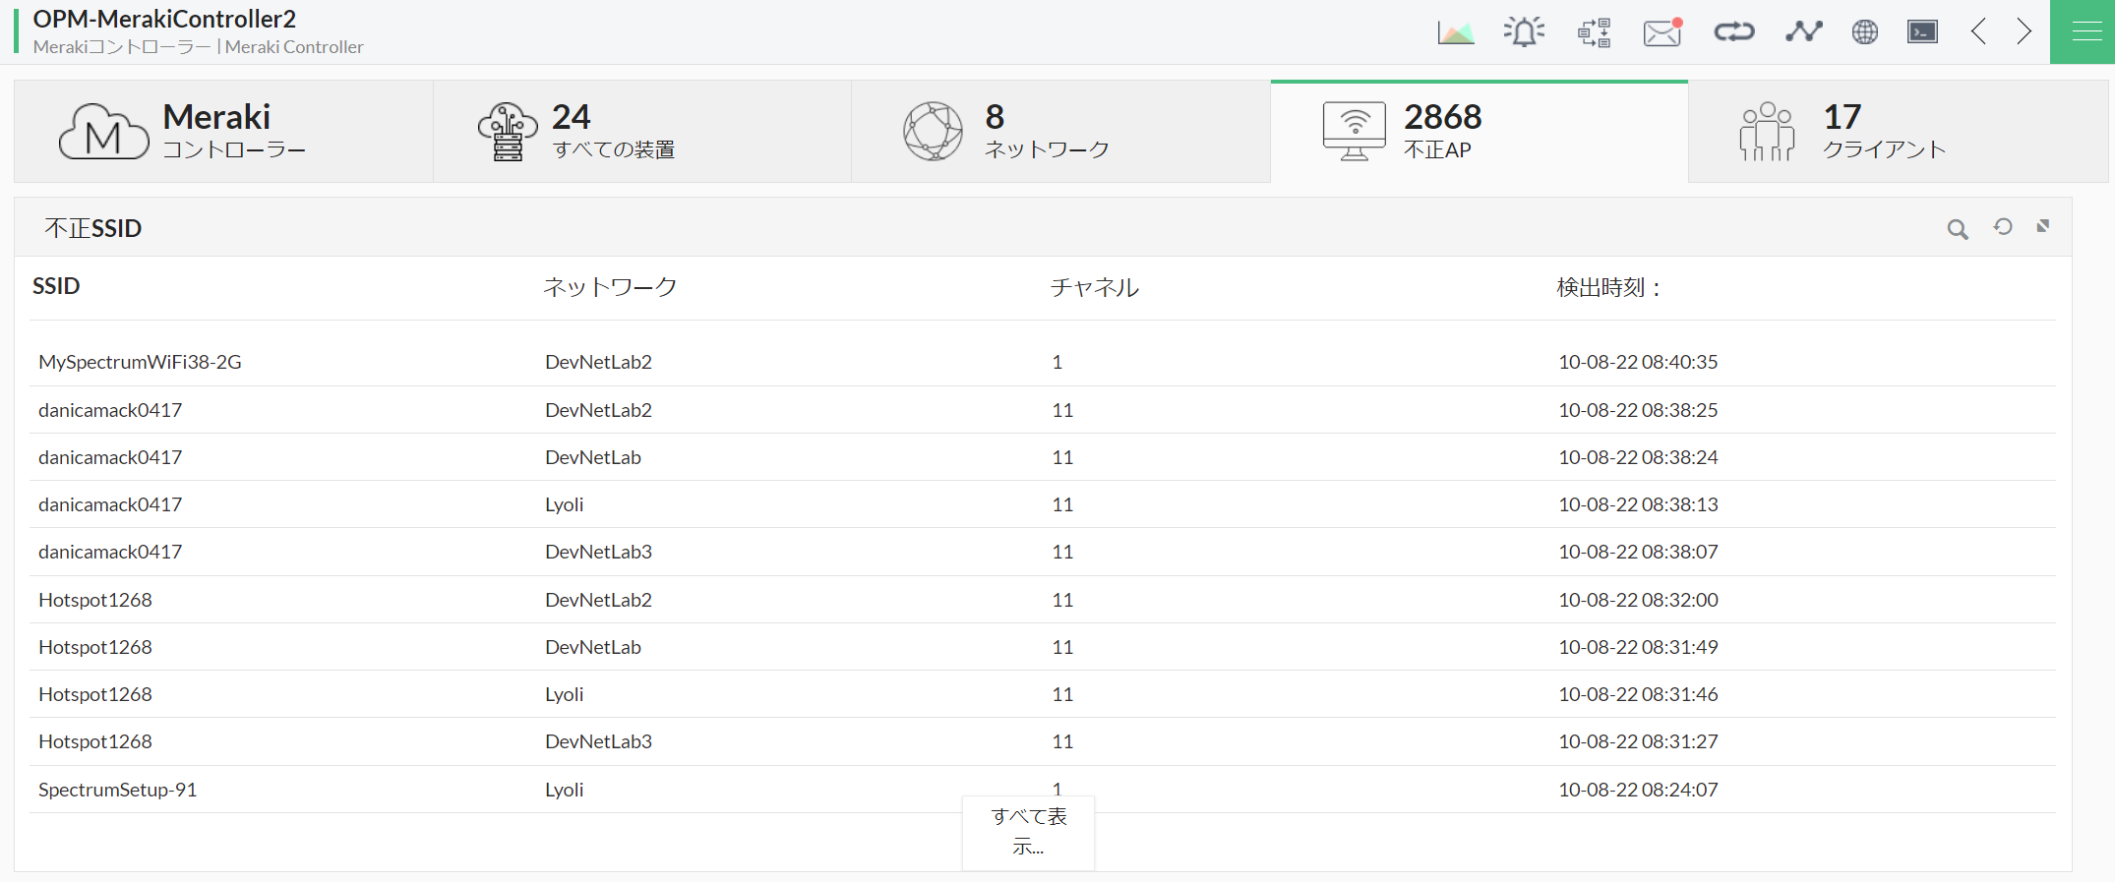Click すべて表示 to show all rogue SSIDs
Screen dimensions: 2115x882
click(1027, 832)
